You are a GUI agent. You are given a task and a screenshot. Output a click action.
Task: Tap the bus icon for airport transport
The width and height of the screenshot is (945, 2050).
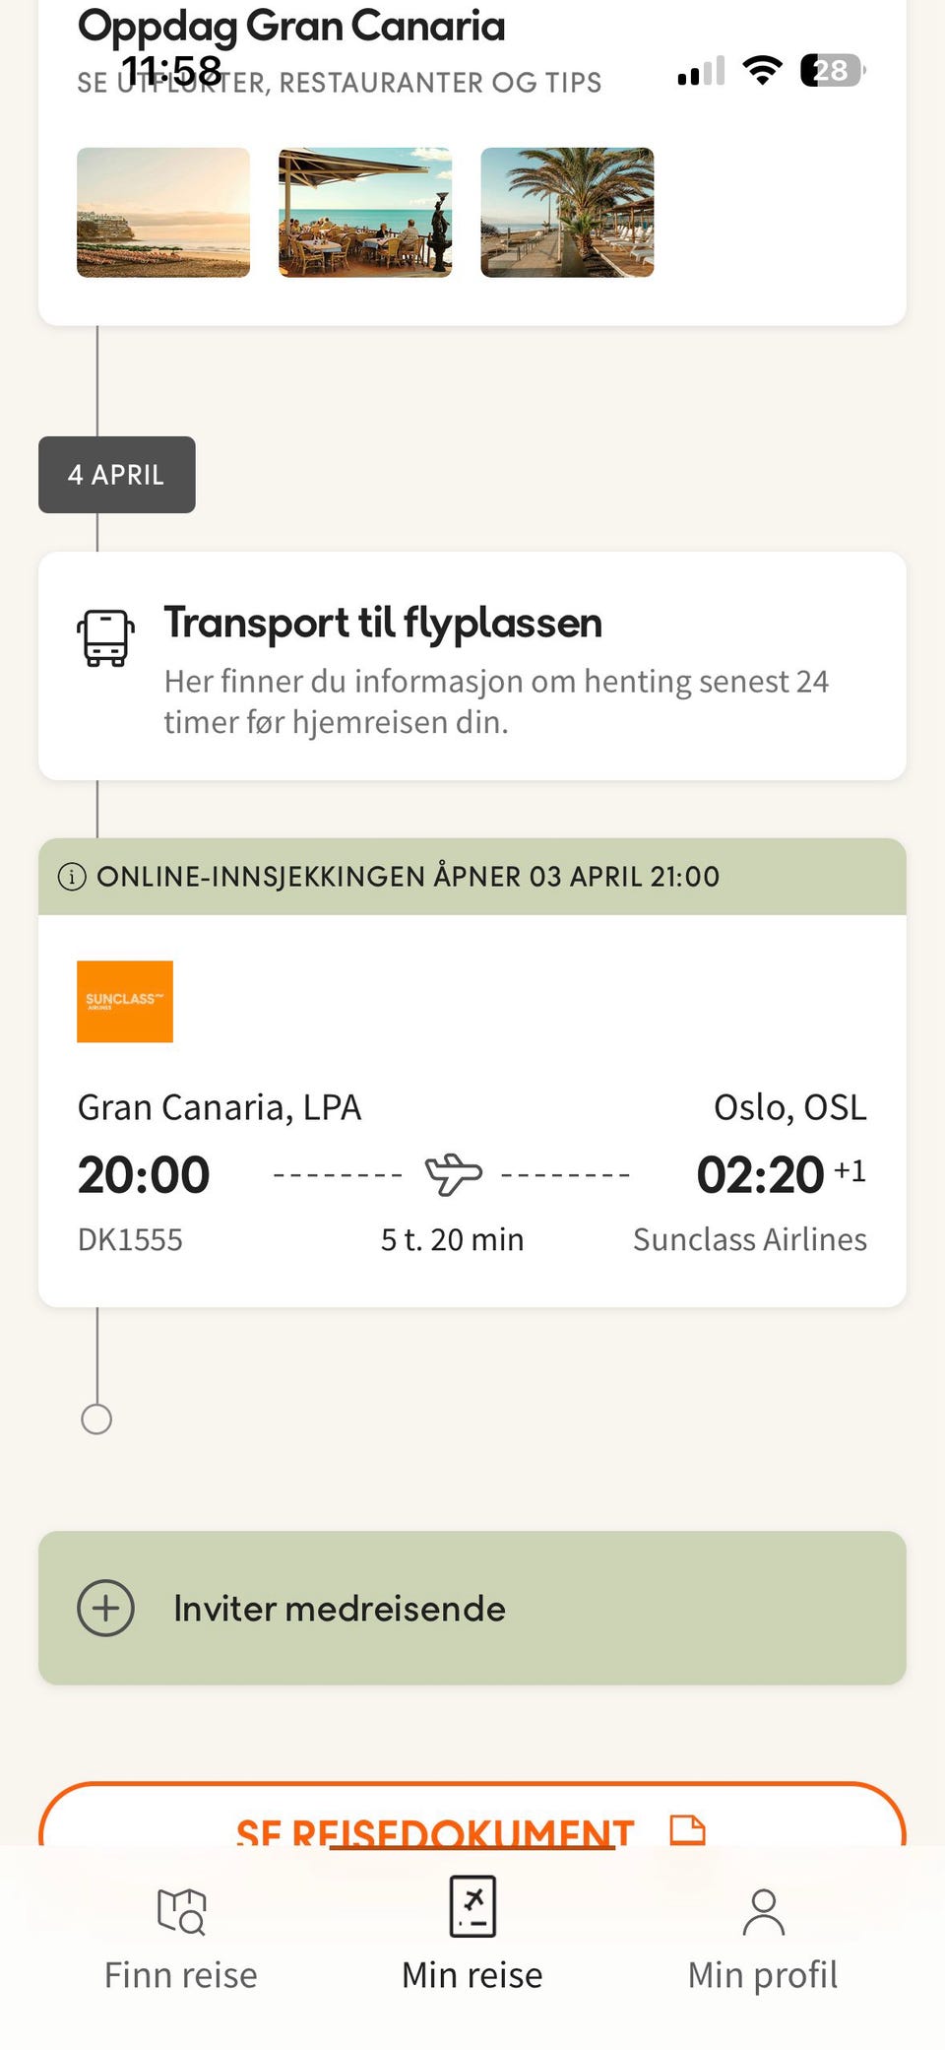click(x=105, y=638)
